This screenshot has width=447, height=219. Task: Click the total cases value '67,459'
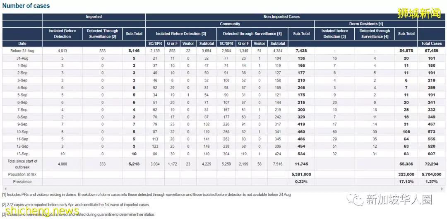431,51
